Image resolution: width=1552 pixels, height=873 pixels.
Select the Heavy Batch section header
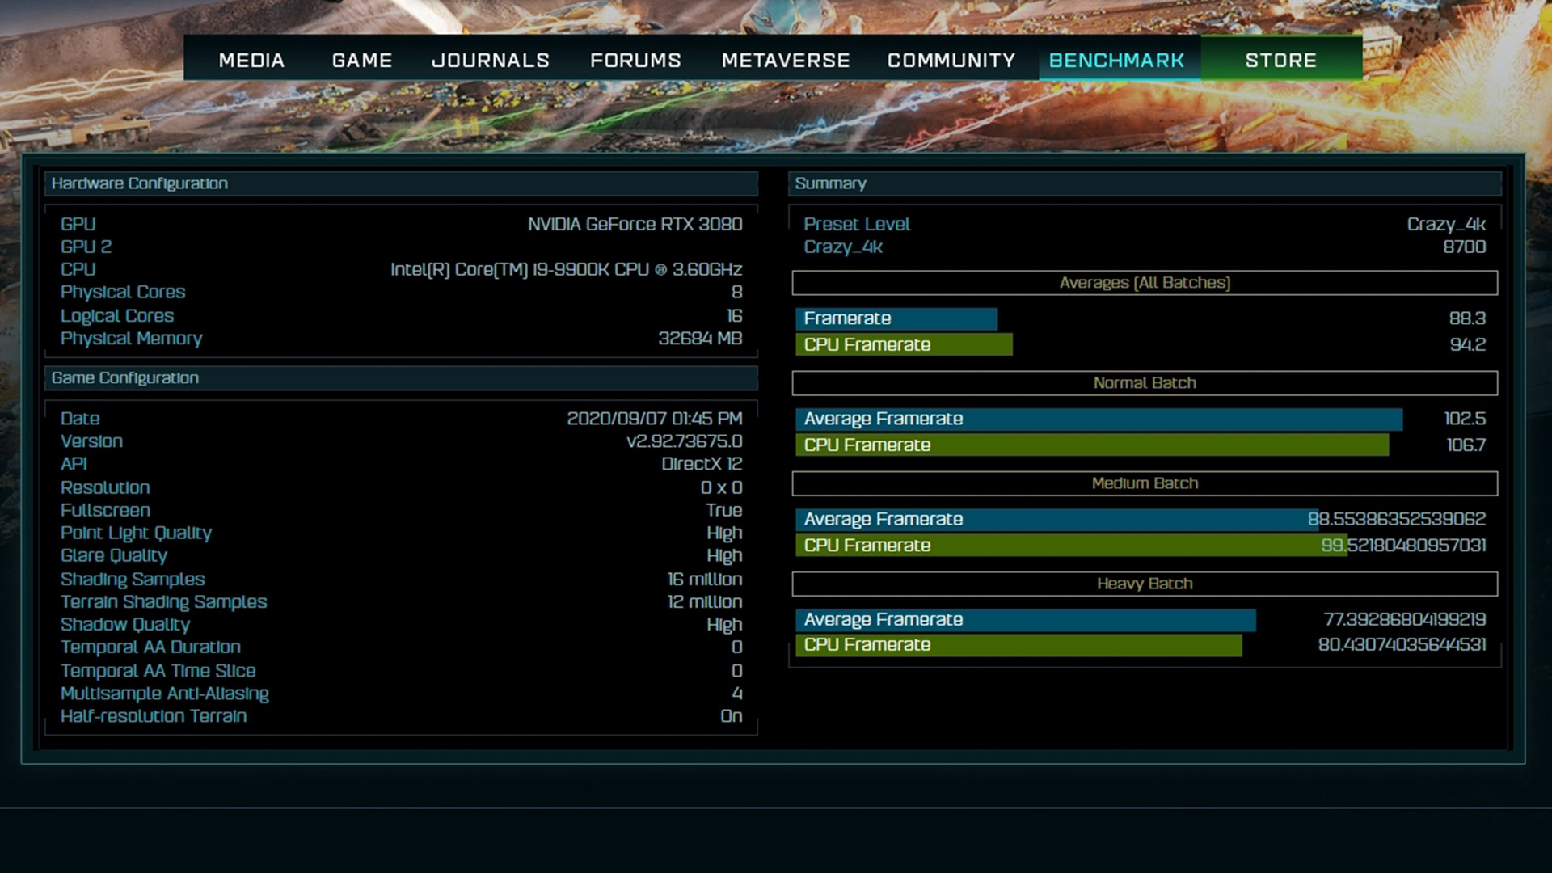[1145, 584]
